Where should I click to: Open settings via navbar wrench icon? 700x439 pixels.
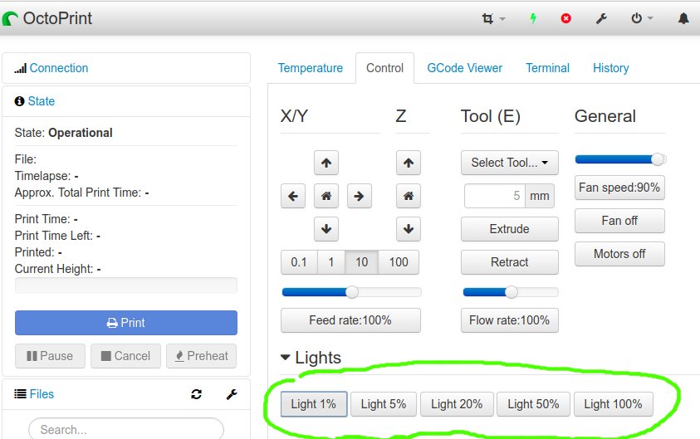point(601,18)
